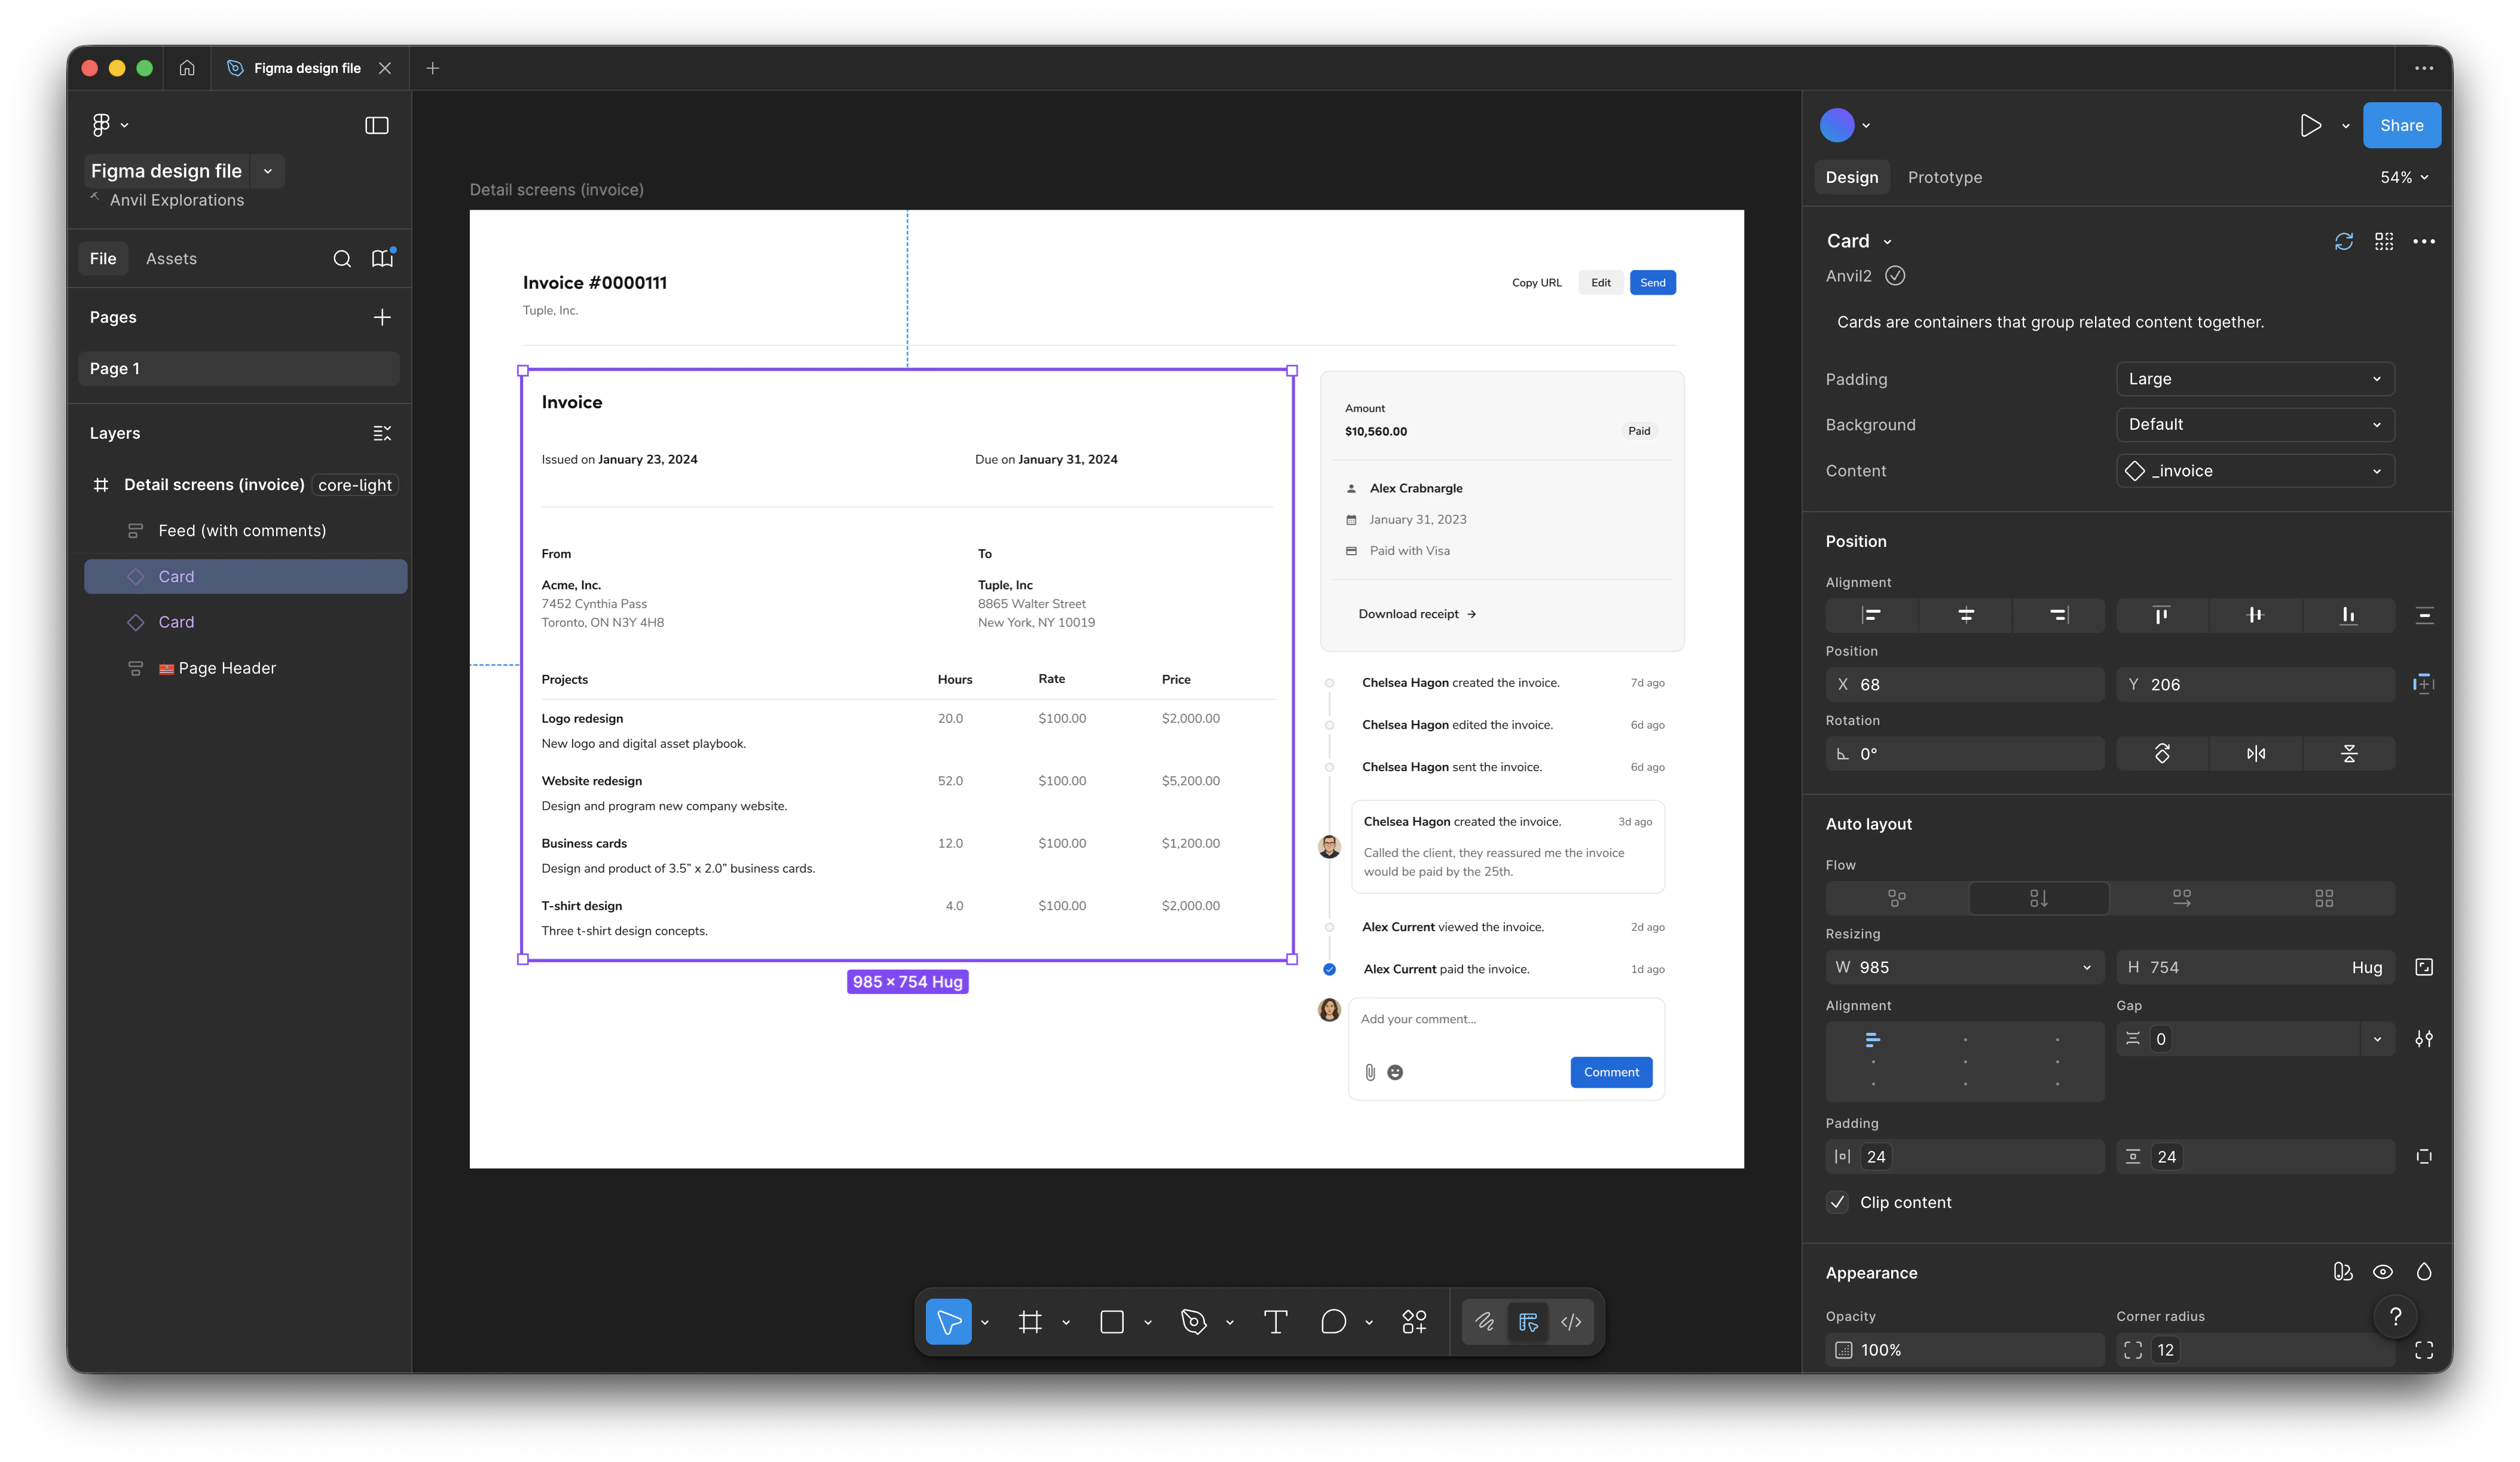
Task: Switch to Design tab
Action: [1851, 177]
